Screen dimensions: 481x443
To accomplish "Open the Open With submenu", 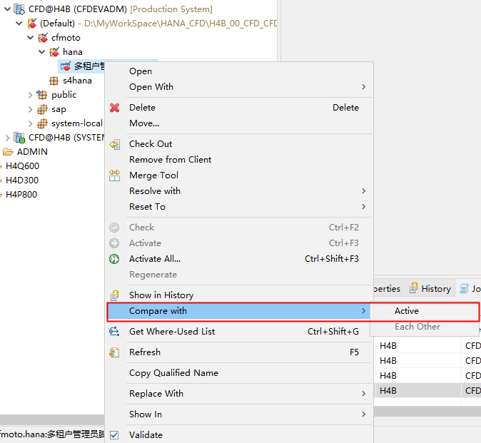I will pos(239,87).
